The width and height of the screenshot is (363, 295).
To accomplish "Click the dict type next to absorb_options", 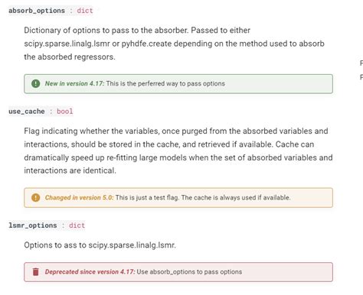I will 85,11.
